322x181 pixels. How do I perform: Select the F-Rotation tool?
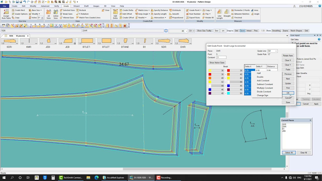point(82,14)
